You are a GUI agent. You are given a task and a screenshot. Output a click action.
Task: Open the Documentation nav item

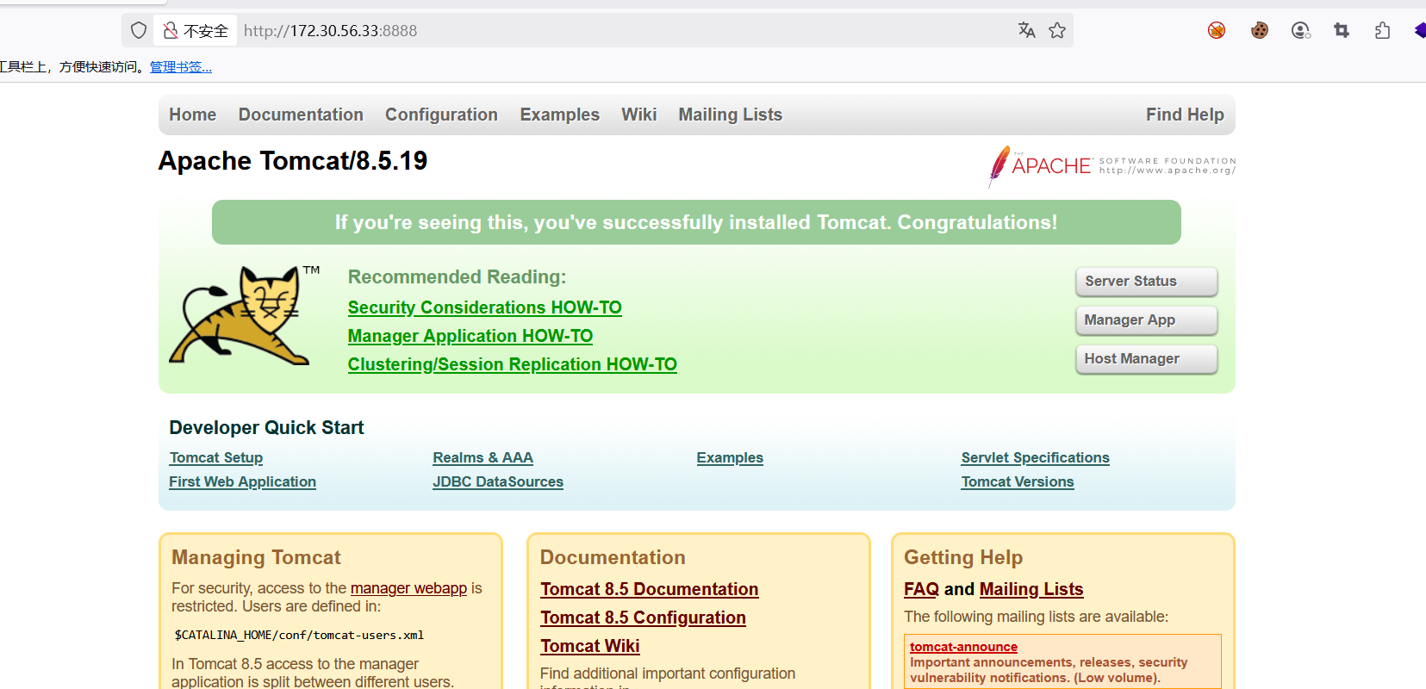pyautogui.click(x=301, y=115)
